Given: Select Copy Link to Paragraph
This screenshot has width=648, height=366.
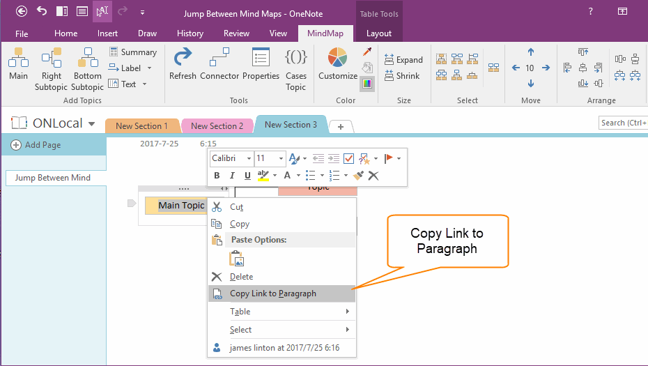Looking at the screenshot, I should 281,293.
